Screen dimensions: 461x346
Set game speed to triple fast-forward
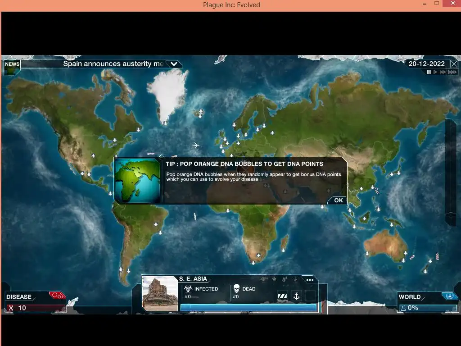tap(452, 72)
